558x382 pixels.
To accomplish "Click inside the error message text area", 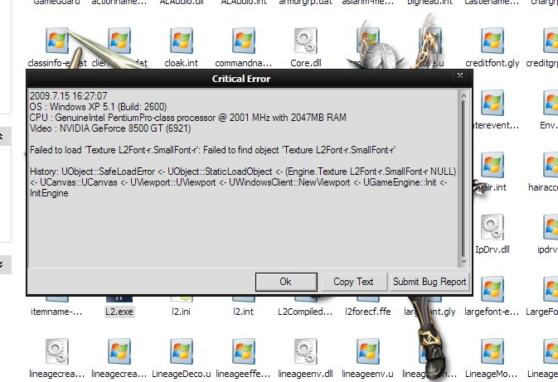I will pos(240,215).
